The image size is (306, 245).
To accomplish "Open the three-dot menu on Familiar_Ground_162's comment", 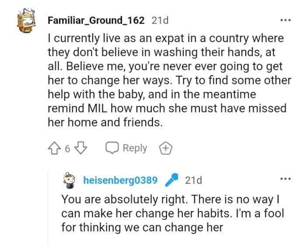I will [x=285, y=20].
